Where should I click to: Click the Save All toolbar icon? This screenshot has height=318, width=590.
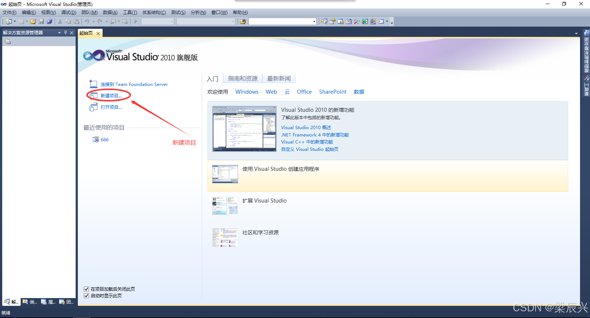[49, 21]
